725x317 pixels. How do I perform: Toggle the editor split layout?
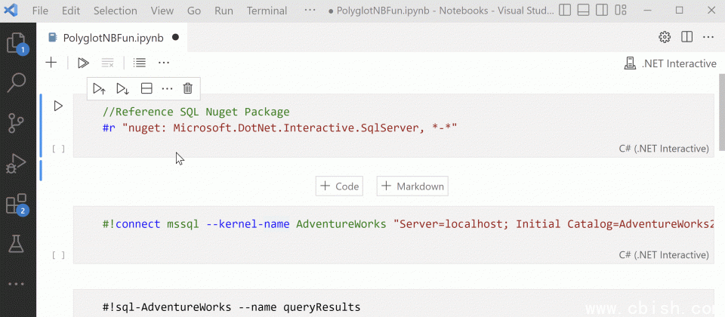[x=686, y=37]
